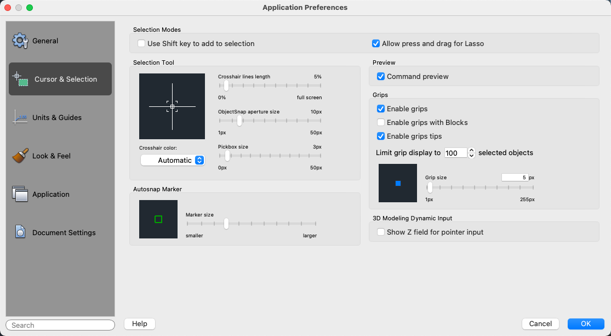Click the Application windows icon
Viewport: 611px width, 336px height.
20,194
